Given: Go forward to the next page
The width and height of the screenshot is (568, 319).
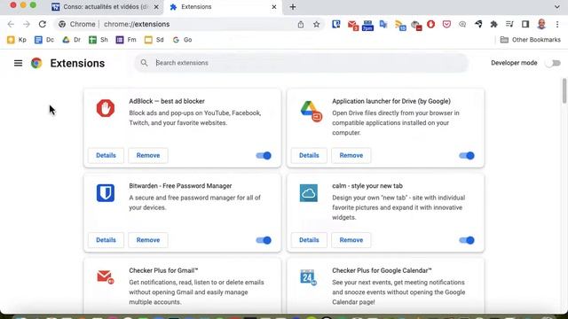Looking at the screenshot, I should [x=27, y=24].
